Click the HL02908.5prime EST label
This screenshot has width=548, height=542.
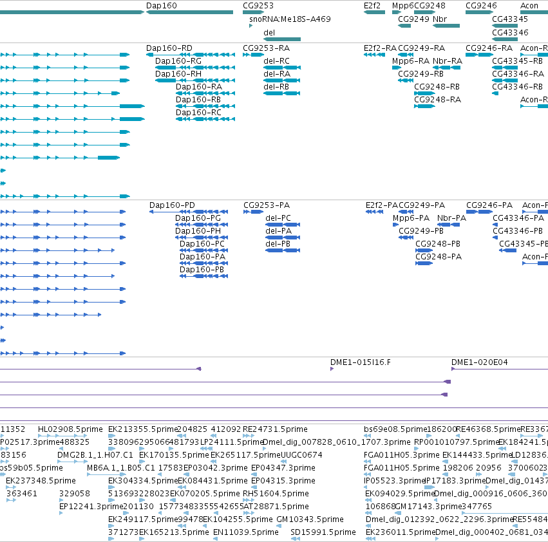click(x=70, y=429)
